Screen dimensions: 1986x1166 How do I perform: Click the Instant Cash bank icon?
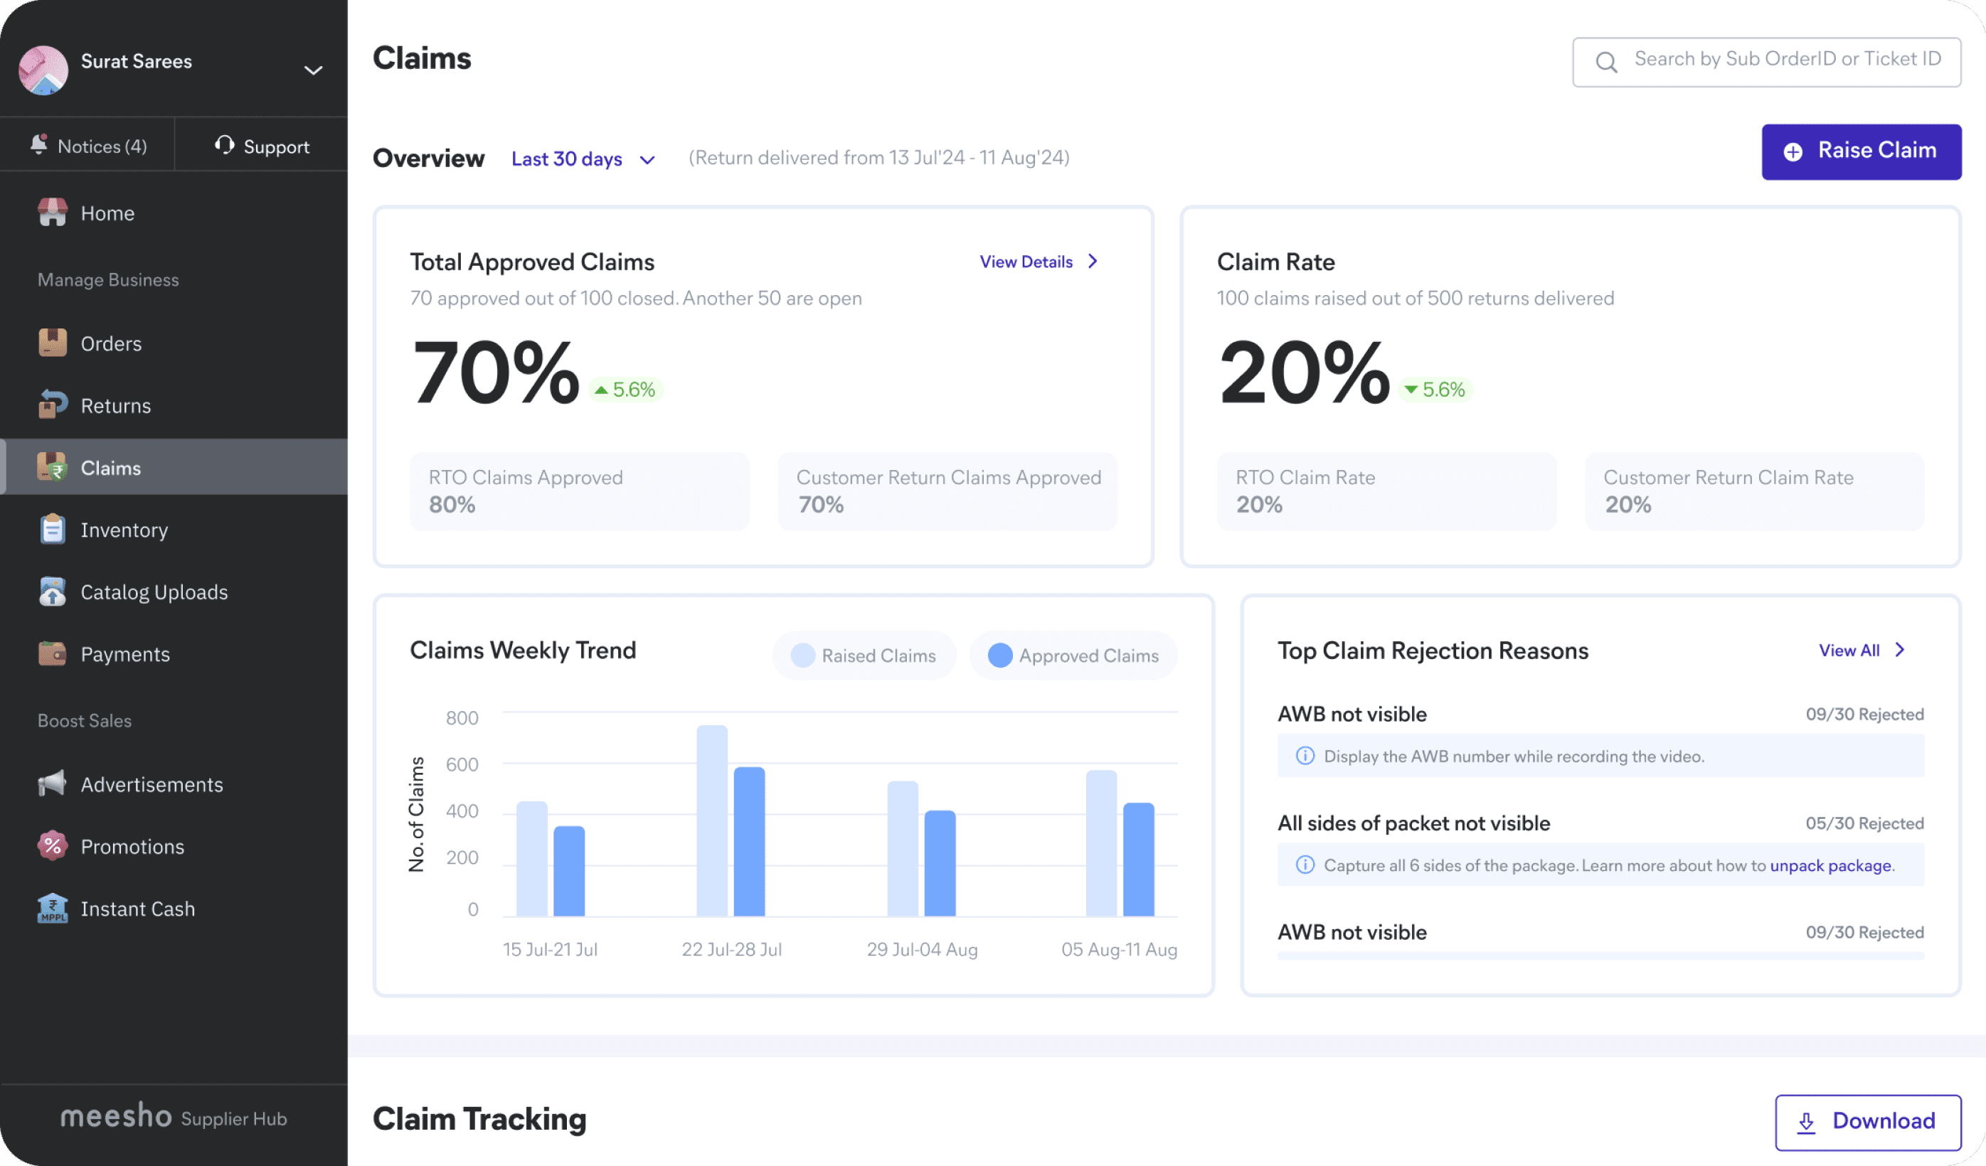[x=52, y=909]
